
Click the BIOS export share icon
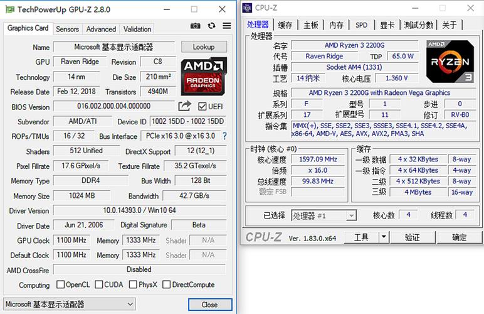pos(184,106)
